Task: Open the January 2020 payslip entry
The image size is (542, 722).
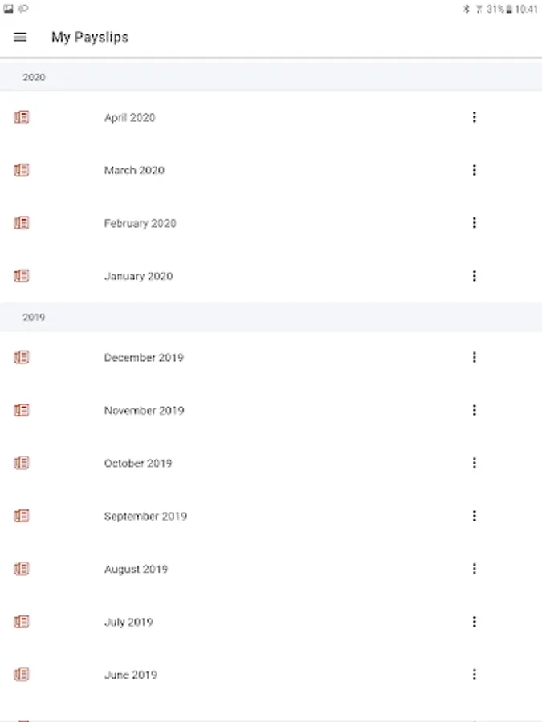Action: pos(271,276)
